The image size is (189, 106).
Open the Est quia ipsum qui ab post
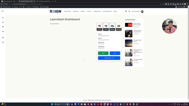click(137, 41)
